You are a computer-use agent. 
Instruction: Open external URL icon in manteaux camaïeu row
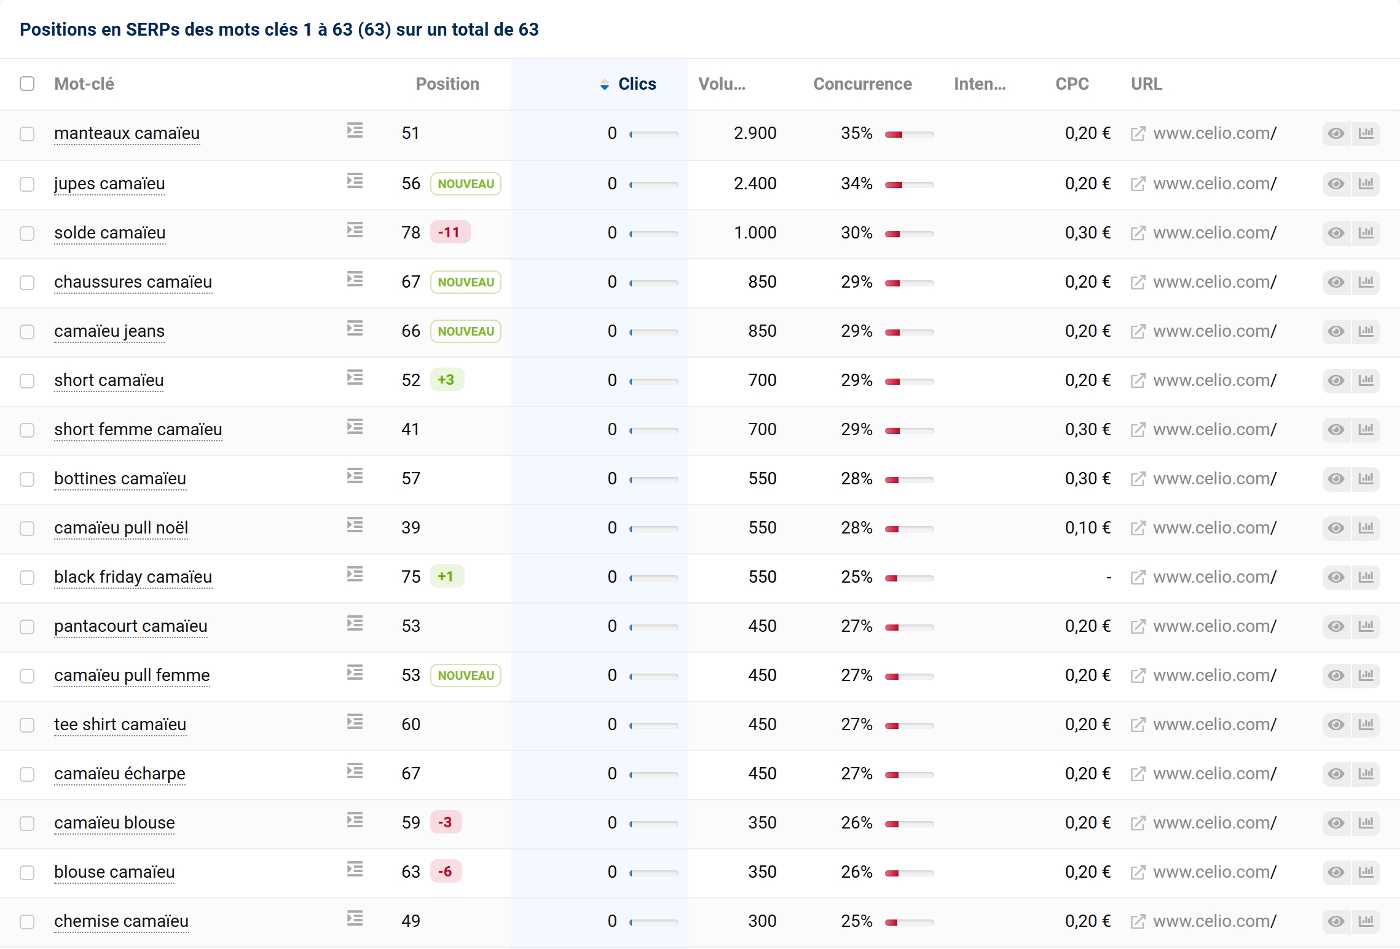click(x=1138, y=133)
